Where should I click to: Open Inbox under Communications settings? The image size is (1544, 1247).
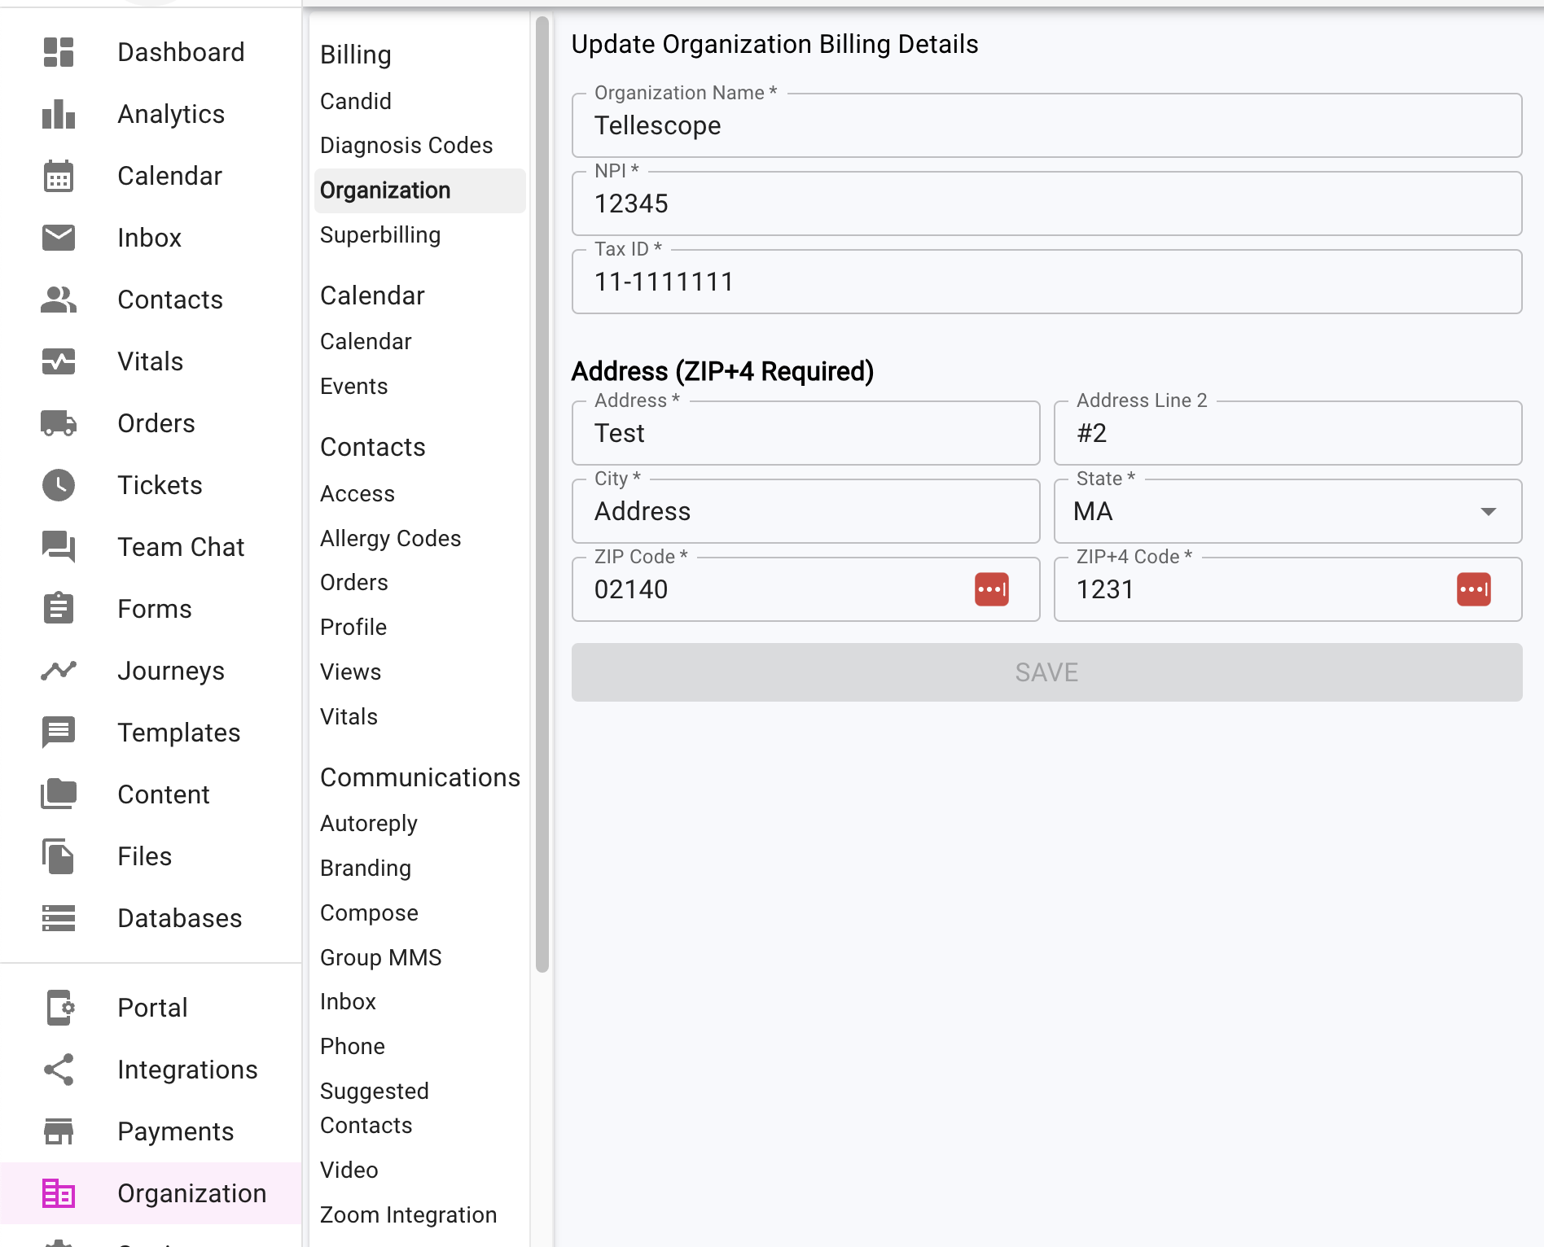pos(349,1002)
